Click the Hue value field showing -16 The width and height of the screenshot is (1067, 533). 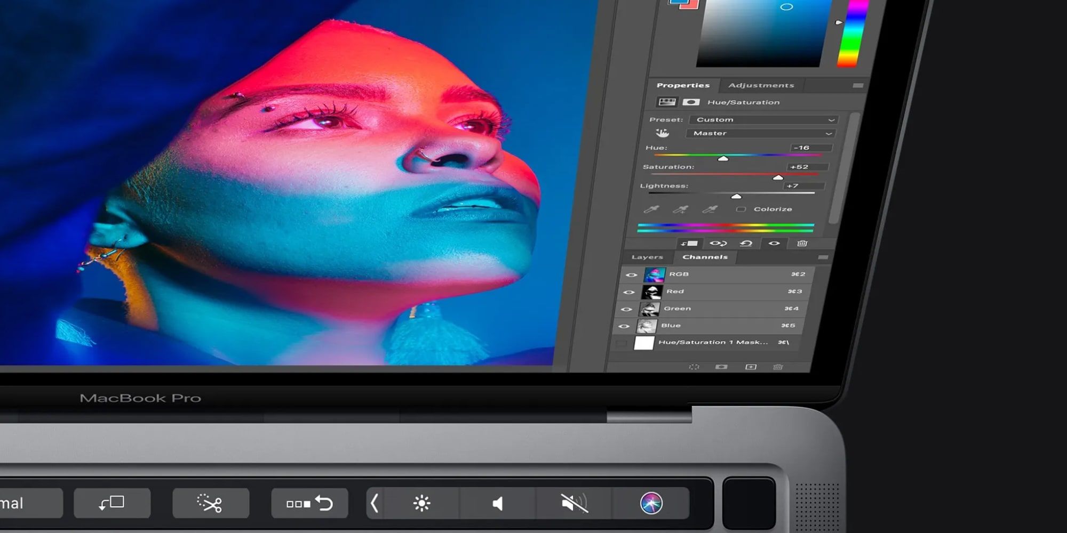[810, 148]
